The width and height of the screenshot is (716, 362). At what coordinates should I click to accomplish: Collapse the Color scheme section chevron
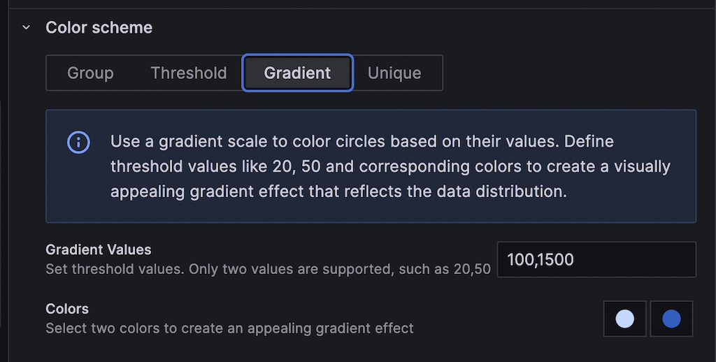tap(27, 28)
